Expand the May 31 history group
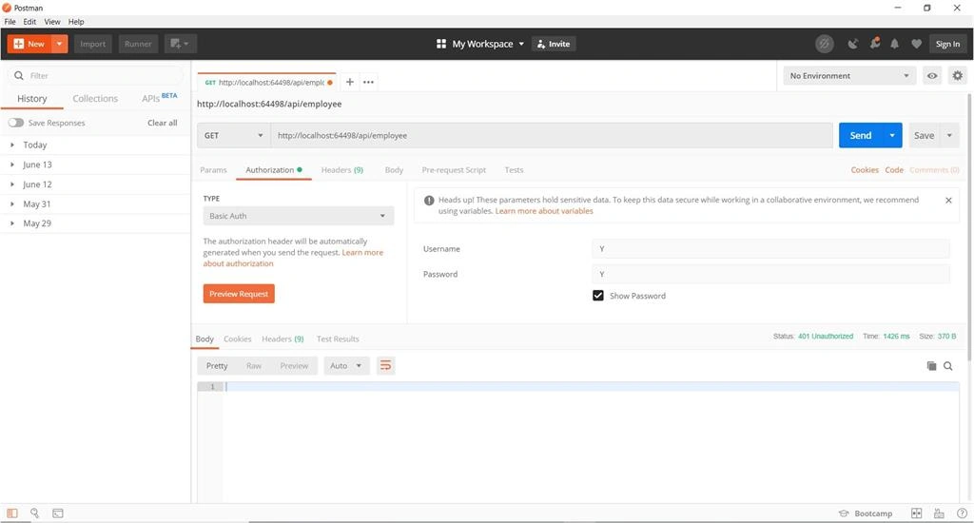 96,203
